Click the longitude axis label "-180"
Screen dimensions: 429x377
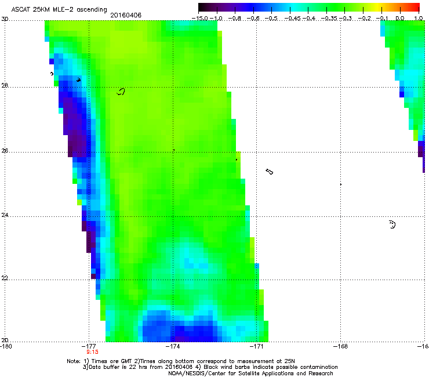[x=6, y=346]
